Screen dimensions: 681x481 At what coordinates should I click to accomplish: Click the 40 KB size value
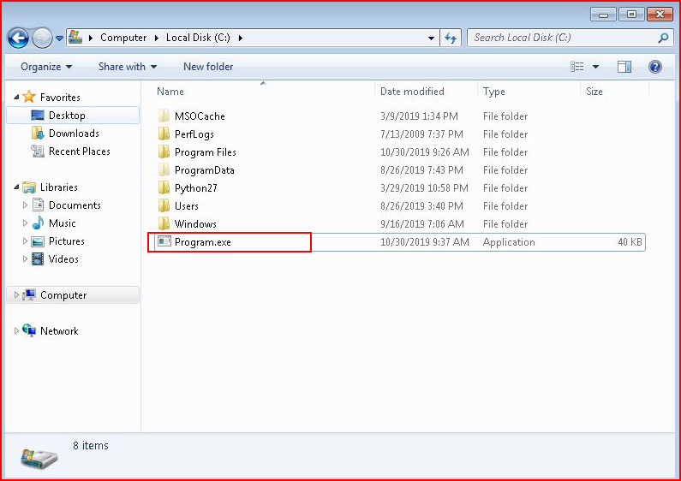point(630,242)
